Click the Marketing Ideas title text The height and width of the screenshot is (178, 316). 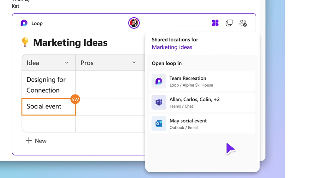70,43
